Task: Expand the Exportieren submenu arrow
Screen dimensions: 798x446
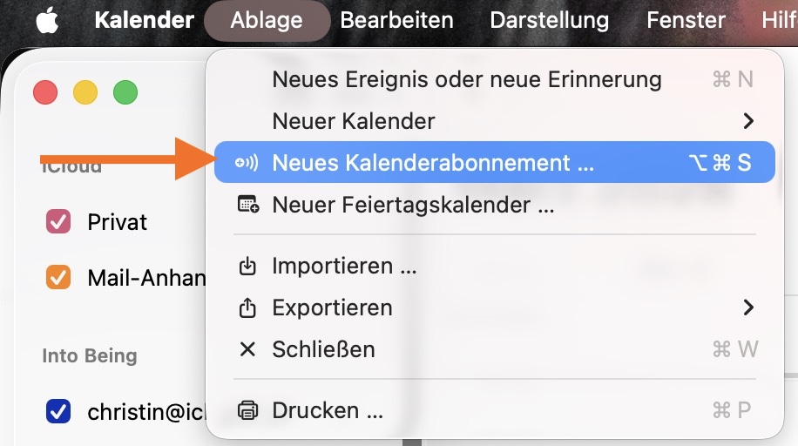Action: 747,307
